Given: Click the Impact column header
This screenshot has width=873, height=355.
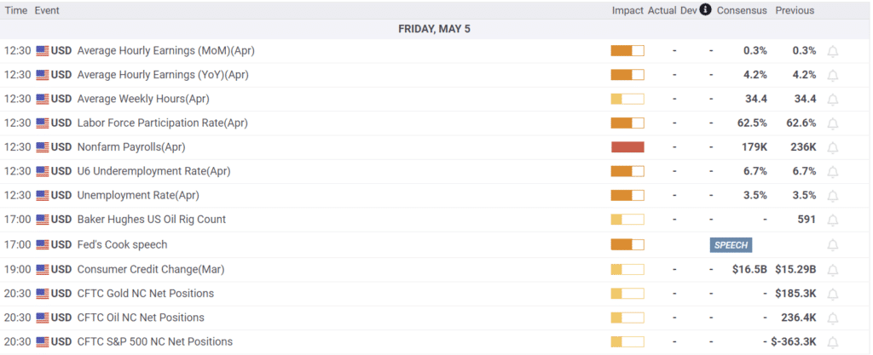Looking at the screenshot, I should point(627,10).
